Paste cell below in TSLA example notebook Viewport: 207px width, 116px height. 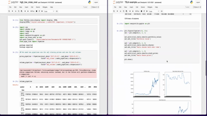tap(126, 11)
